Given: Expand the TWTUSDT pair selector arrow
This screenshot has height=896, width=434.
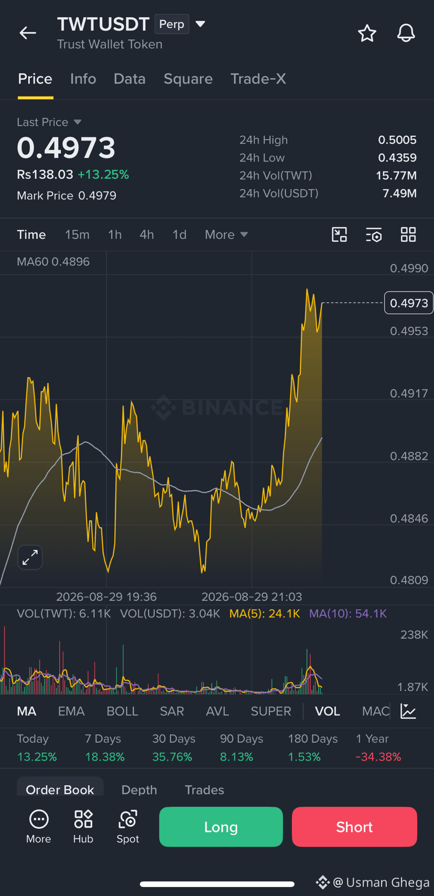Looking at the screenshot, I should [x=200, y=24].
